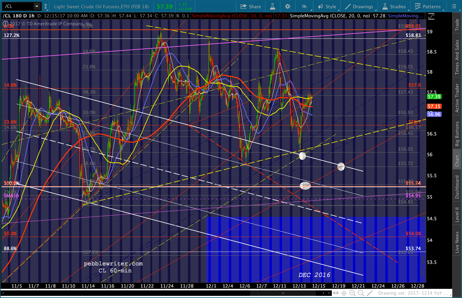
Task: Open the Level II side tab
Action: click(x=457, y=214)
